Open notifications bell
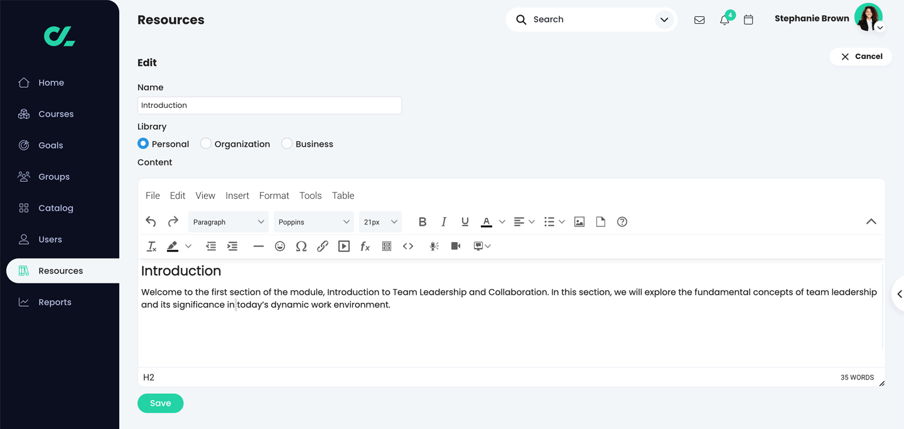 click(x=724, y=19)
